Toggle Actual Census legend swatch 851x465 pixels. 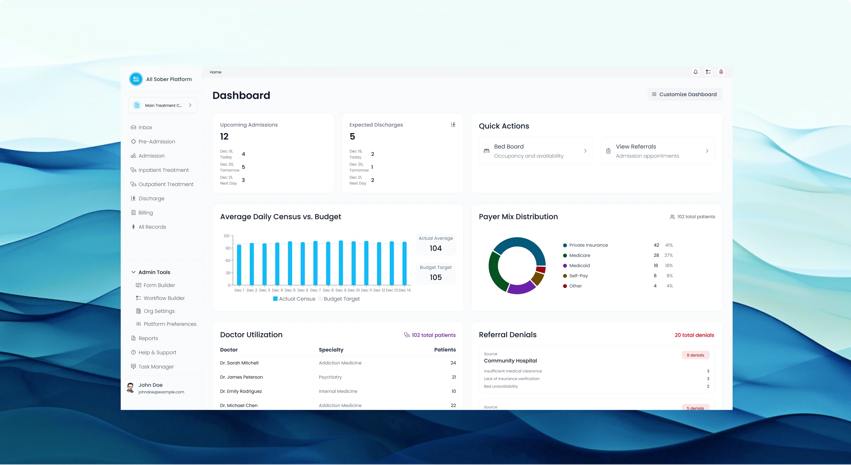pos(275,298)
